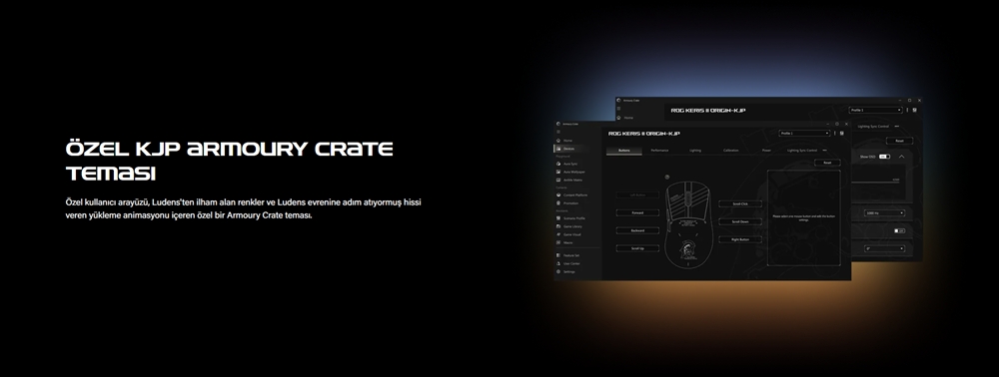The width and height of the screenshot is (999, 377).
Task: Click info icon above mouse diagram
Action: coord(667,178)
